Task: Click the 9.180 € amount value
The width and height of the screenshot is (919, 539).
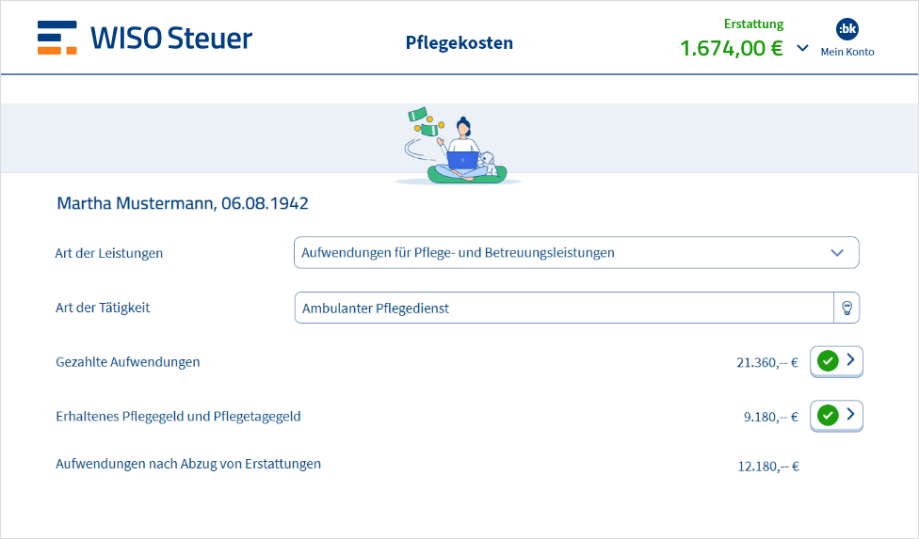Action: tap(770, 417)
